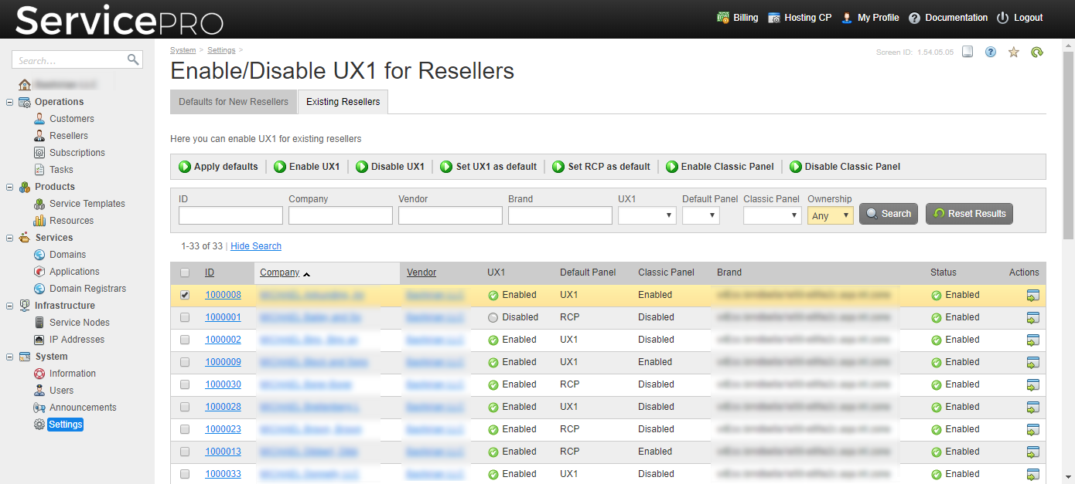Click the Subscriptions icon in the sidebar

tap(39, 153)
